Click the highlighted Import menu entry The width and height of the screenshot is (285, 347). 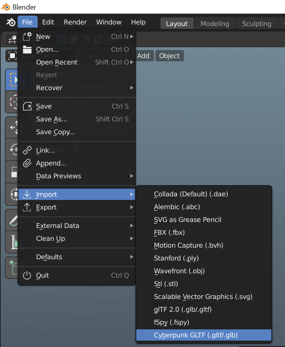pyautogui.click(x=77, y=194)
